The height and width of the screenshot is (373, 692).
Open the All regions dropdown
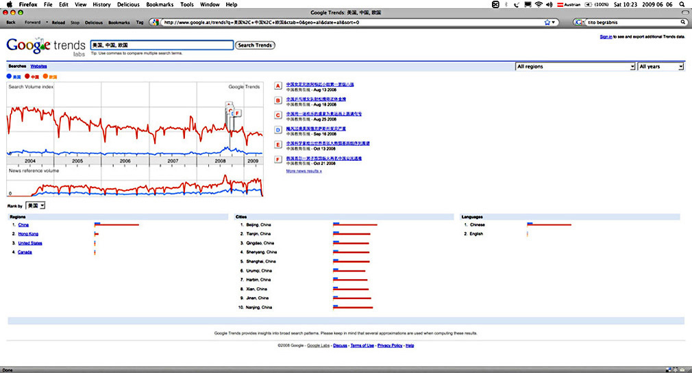click(576, 66)
